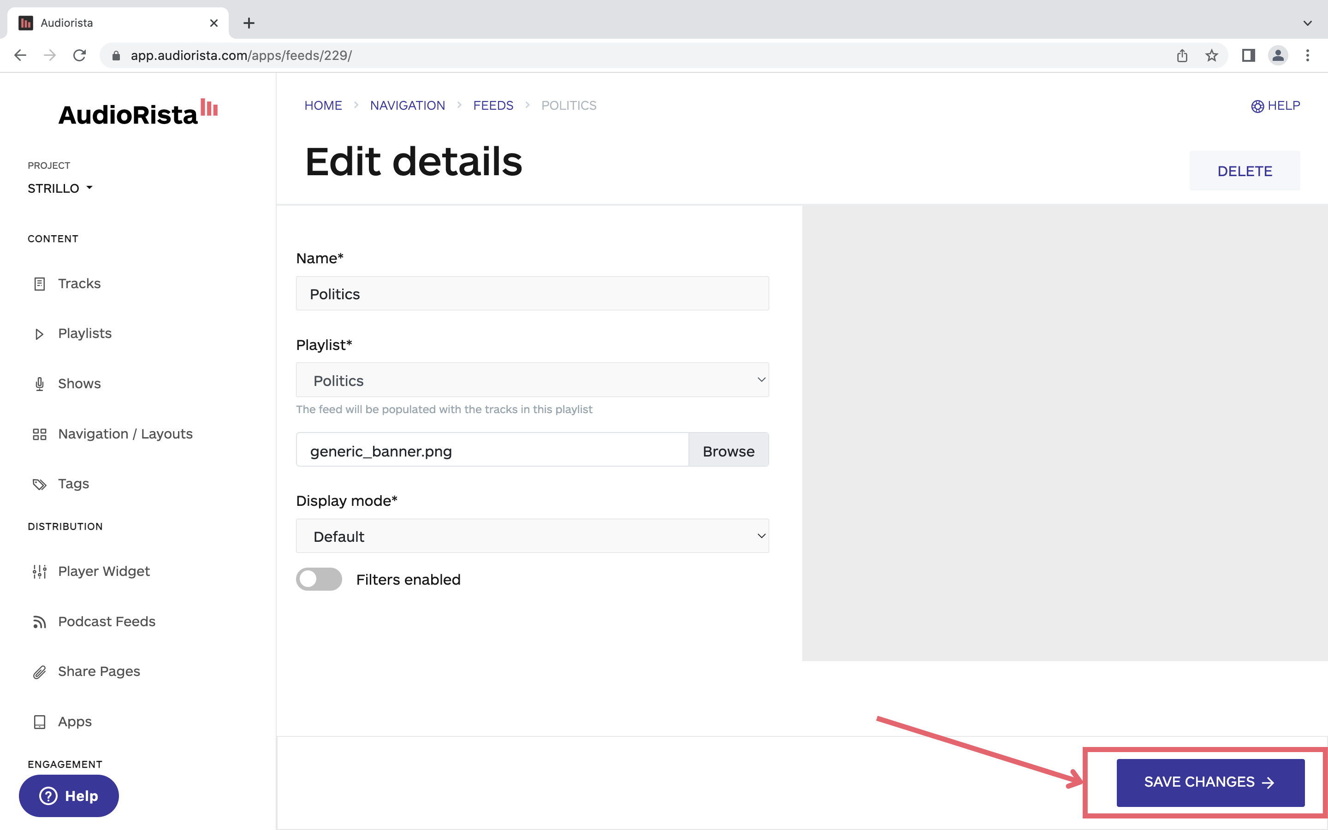Click the Share Pages paperclip icon
Screen dimensions: 1328x830
coord(40,672)
